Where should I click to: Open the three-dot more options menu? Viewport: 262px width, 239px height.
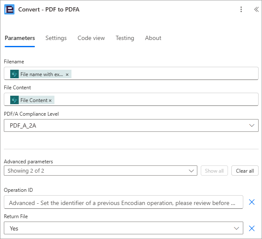pos(241,9)
